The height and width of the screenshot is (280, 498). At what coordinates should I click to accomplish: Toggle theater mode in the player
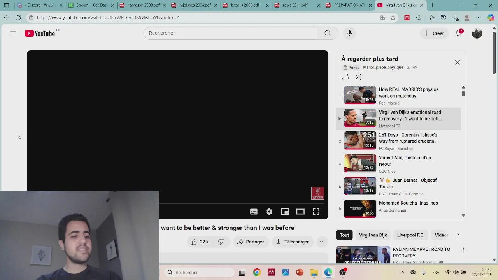[300, 212]
